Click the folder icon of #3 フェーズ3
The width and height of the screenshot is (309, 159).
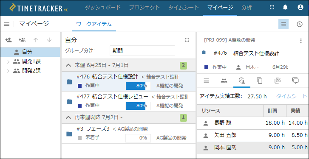[x=69, y=134]
